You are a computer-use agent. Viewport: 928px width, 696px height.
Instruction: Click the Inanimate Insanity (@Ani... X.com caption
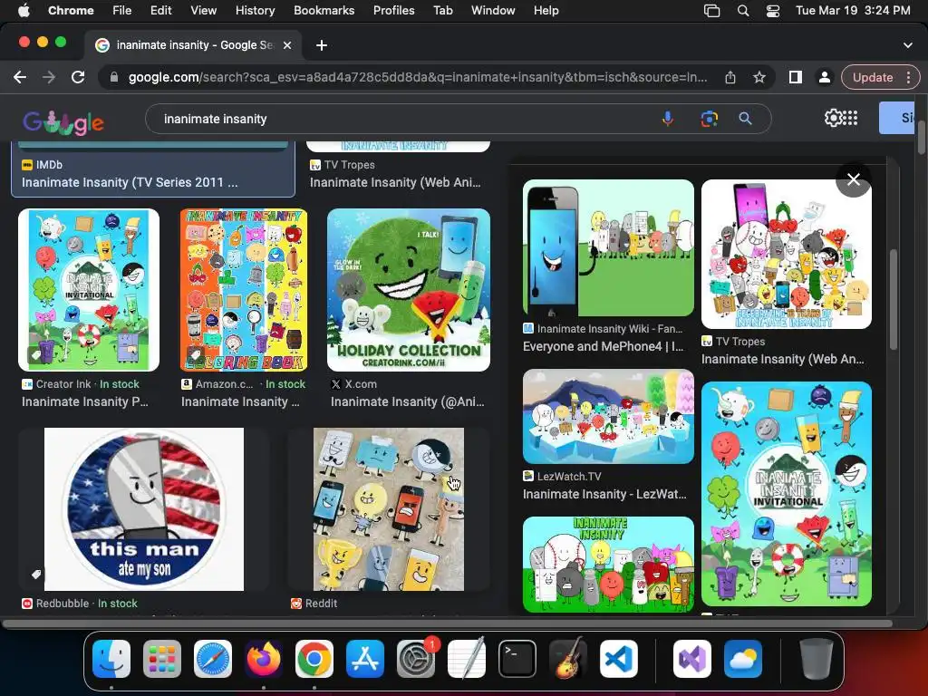[x=407, y=401]
